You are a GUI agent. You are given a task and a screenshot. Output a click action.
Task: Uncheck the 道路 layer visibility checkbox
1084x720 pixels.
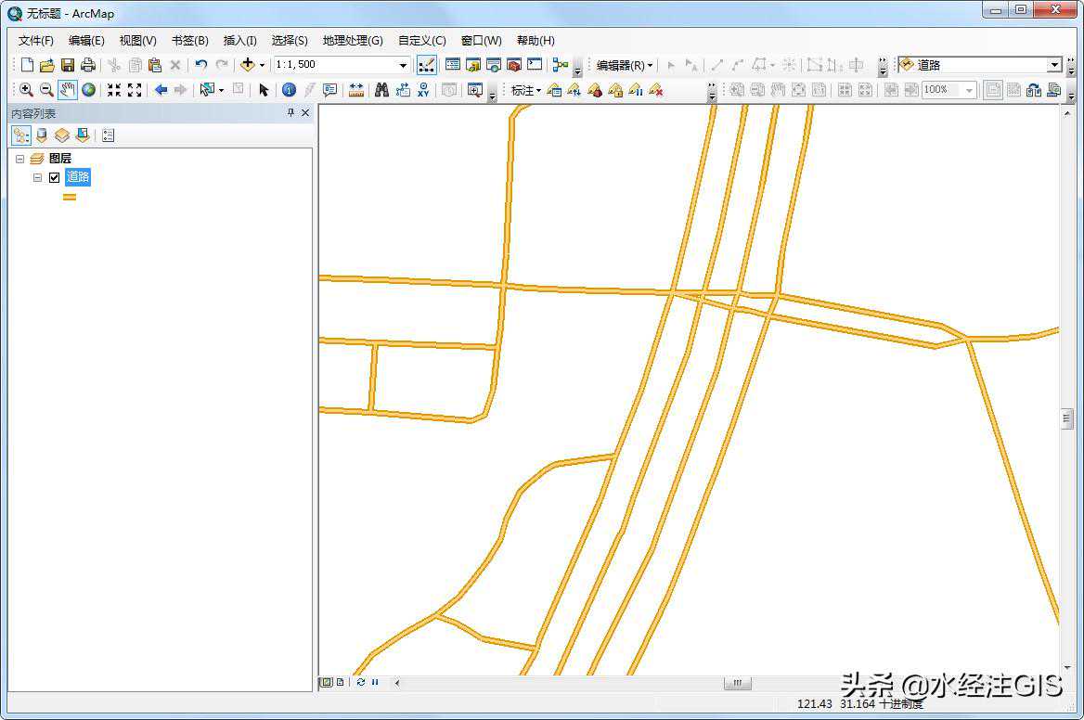pyautogui.click(x=55, y=177)
